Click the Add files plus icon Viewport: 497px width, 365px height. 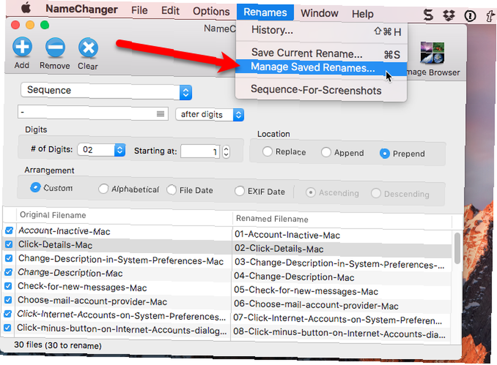pyautogui.click(x=22, y=47)
